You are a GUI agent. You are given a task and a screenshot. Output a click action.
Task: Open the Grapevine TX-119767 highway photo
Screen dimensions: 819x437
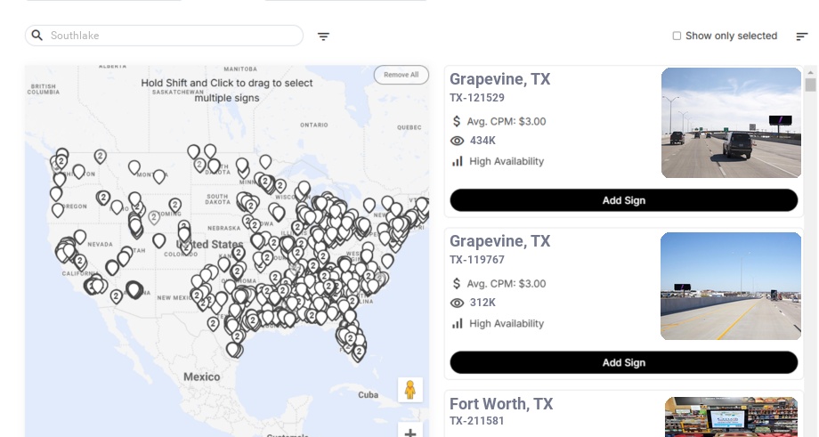731,286
